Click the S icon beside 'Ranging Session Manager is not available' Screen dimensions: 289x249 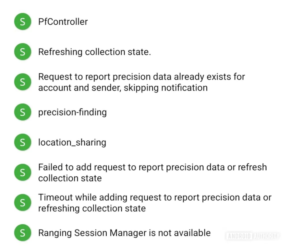click(x=23, y=233)
